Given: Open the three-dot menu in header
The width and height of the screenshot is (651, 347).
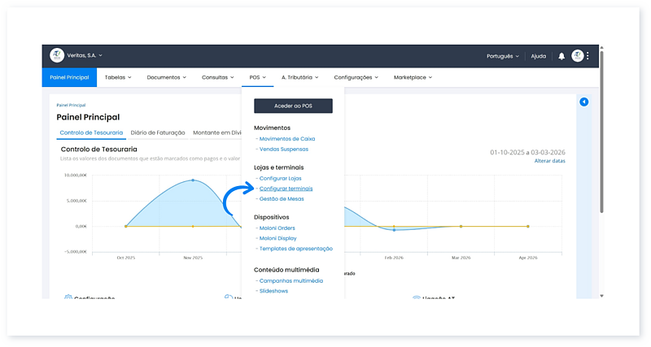Looking at the screenshot, I should (x=588, y=56).
